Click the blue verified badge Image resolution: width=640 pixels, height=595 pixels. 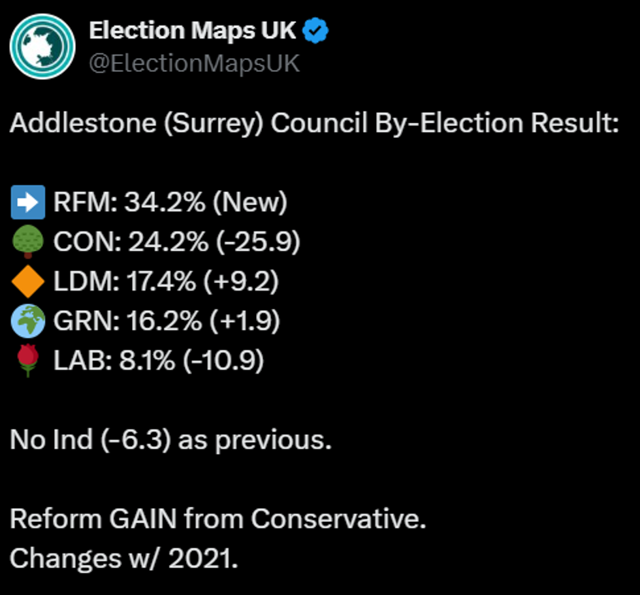(317, 31)
